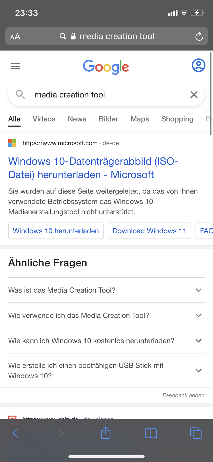The width and height of the screenshot is (213, 462).
Task: Tap the Safari address bar showing media creation tool
Action: [x=106, y=36]
